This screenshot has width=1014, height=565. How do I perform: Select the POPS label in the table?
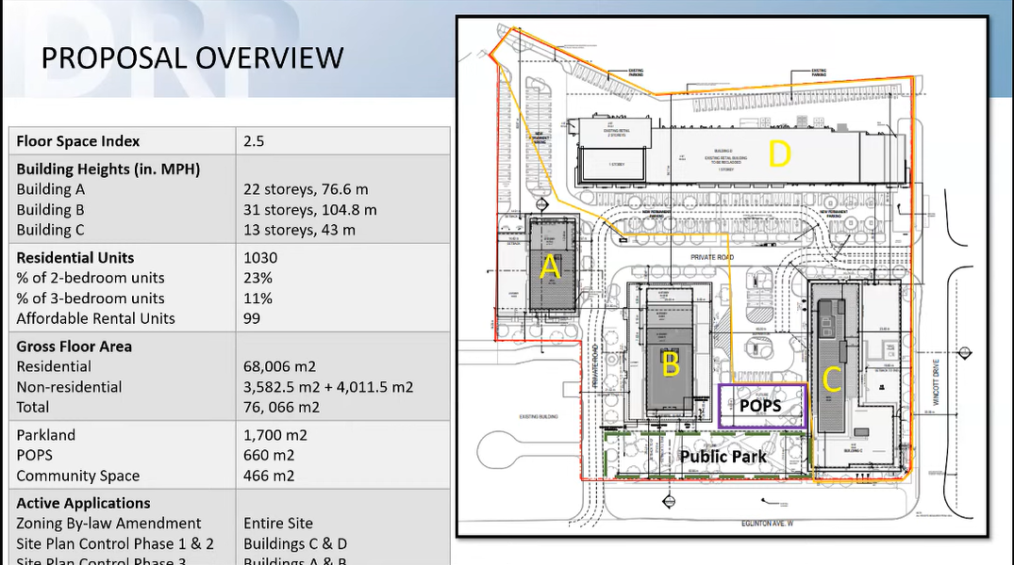pos(34,455)
